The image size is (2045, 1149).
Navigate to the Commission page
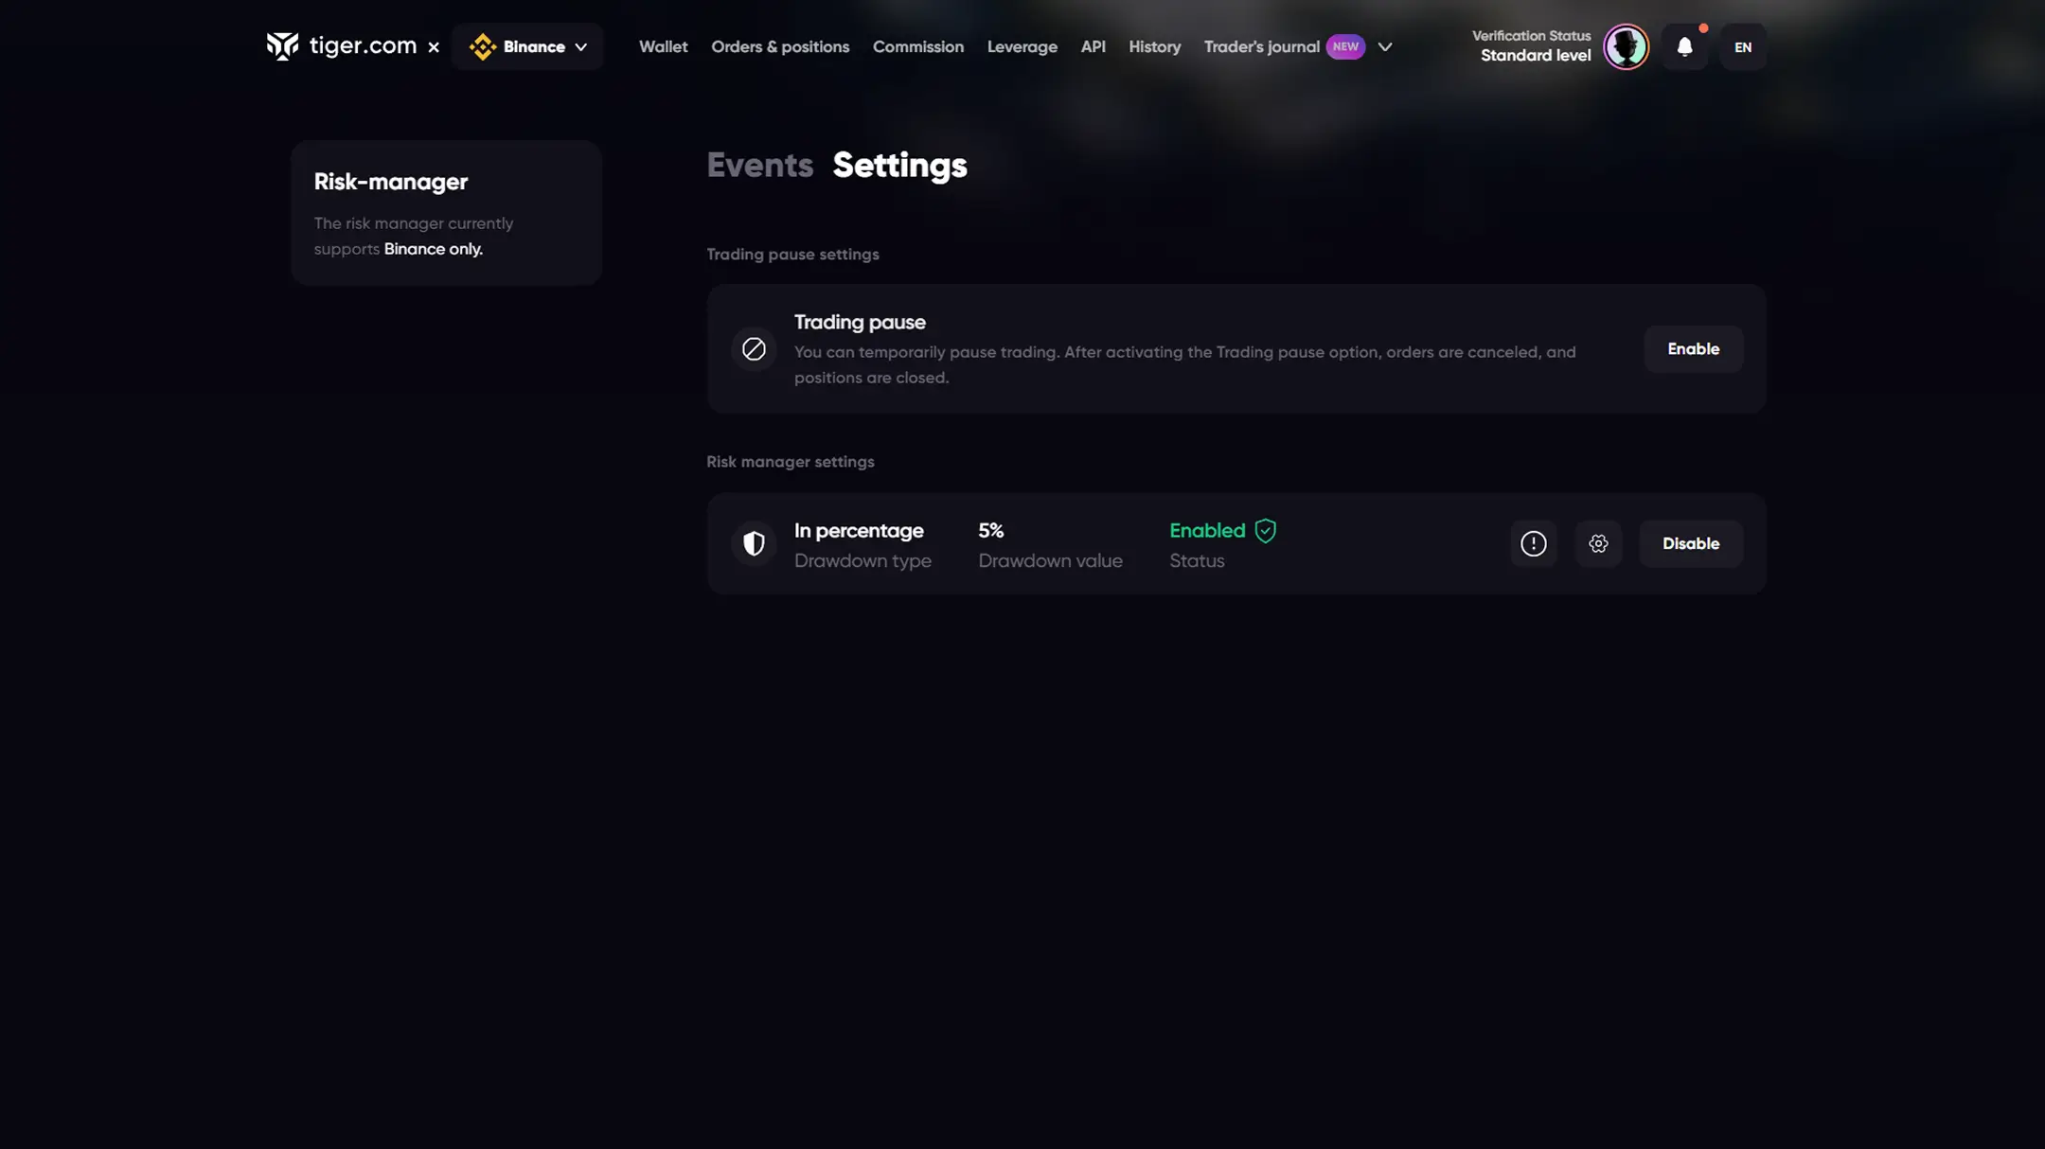(x=917, y=46)
